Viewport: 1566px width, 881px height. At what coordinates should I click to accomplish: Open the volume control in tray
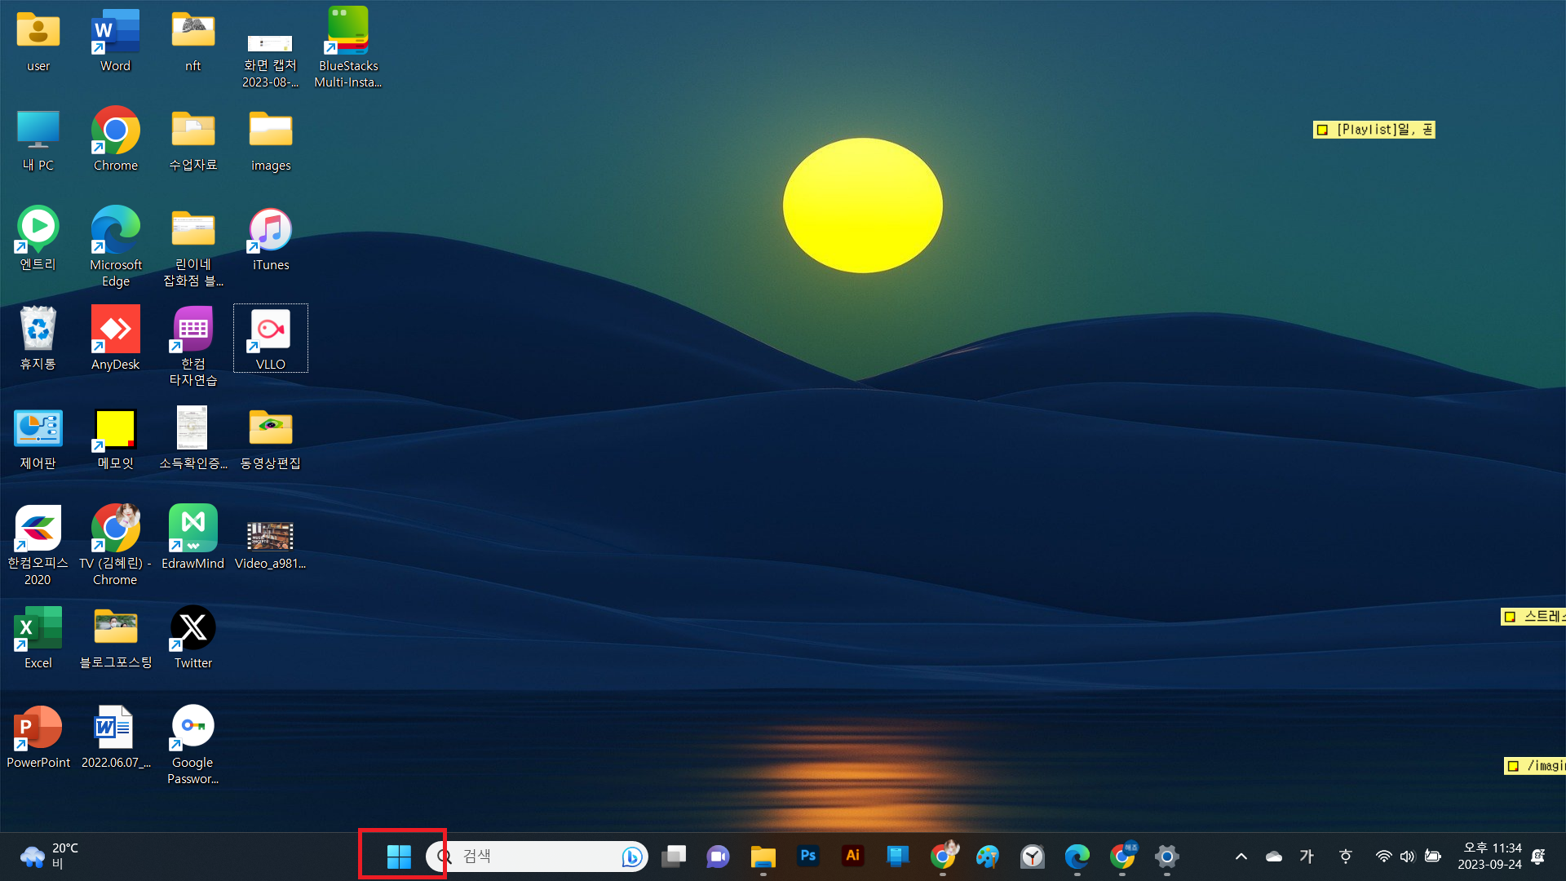click(1408, 857)
